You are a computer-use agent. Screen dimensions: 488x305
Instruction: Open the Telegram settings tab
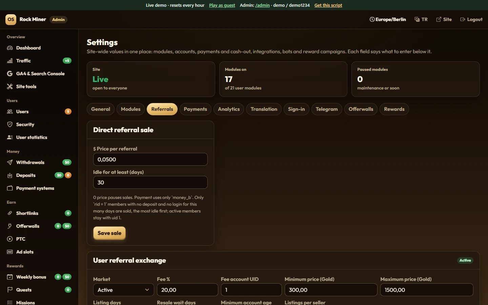(x=327, y=109)
